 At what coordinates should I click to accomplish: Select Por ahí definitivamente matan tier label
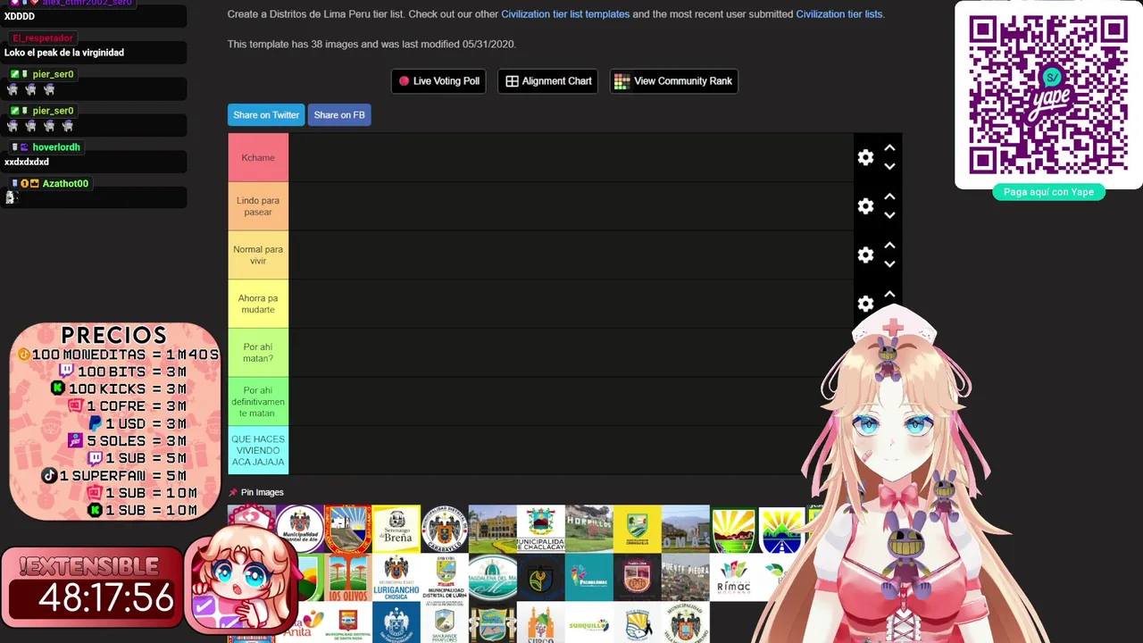(258, 402)
